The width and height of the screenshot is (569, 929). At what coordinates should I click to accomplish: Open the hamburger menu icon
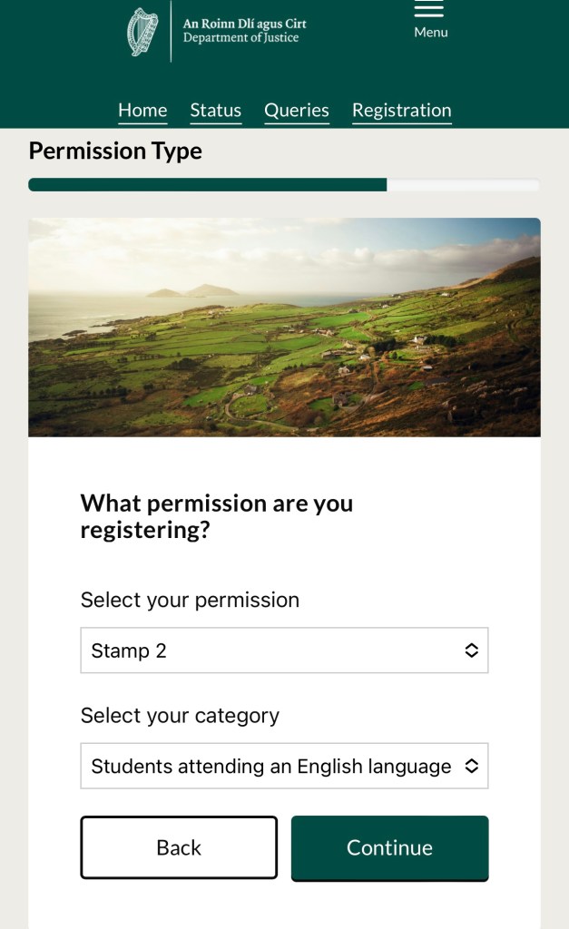pyautogui.click(x=429, y=9)
